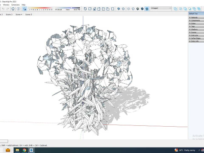
Task: Open Chrome from the taskbar
Action: pos(24,150)
